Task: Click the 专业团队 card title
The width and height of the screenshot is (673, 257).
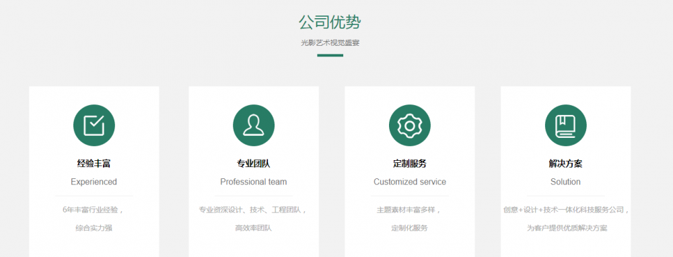Action: click(x=254, y=163)
